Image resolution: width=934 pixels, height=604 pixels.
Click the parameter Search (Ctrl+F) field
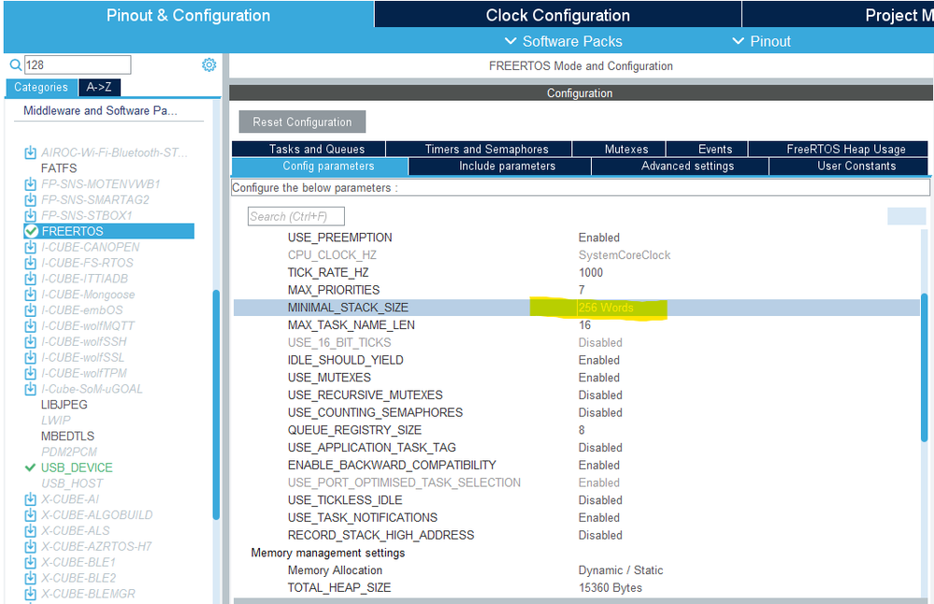click(296, 216)
